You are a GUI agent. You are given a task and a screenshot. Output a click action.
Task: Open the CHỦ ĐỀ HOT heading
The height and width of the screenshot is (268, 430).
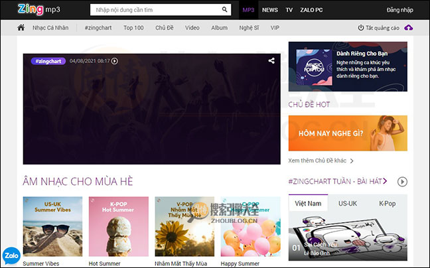(309, 104)
